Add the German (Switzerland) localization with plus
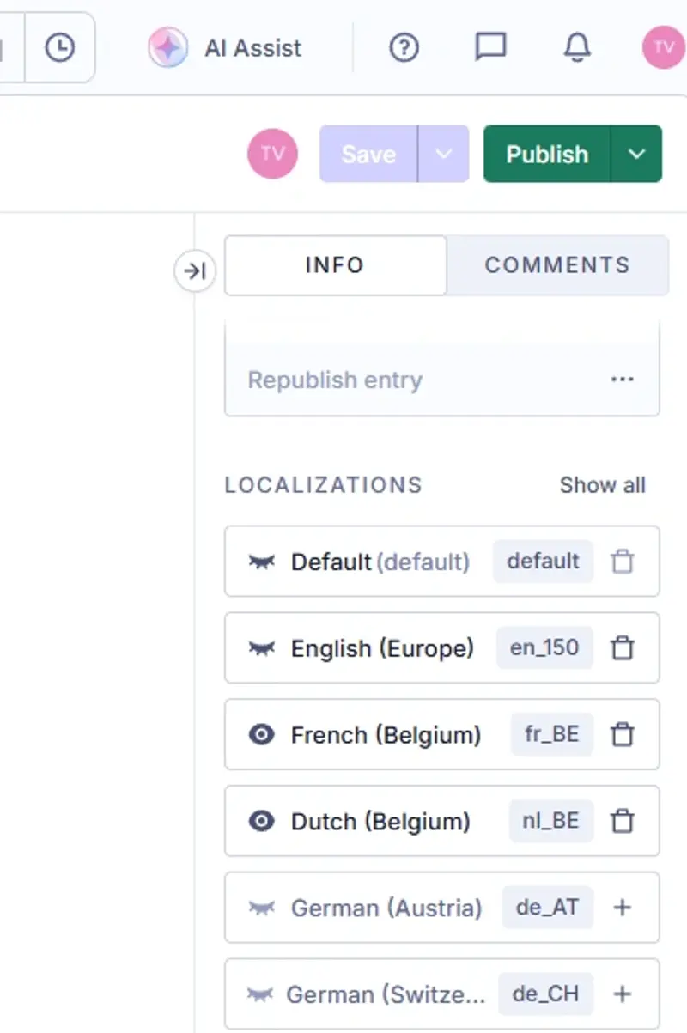This screenshot has width=687, height=1033. pyautogui.click(x=623, y=994)
